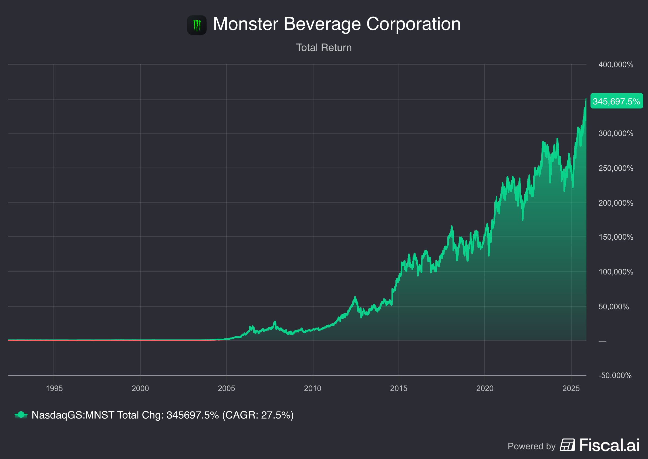Image resolution: width=648 pixels, height=459 pixels.
Task: Click the NasdaqGS:MNST Total Chg legend text
Action: pyautogui.click(x=163, y=415)
